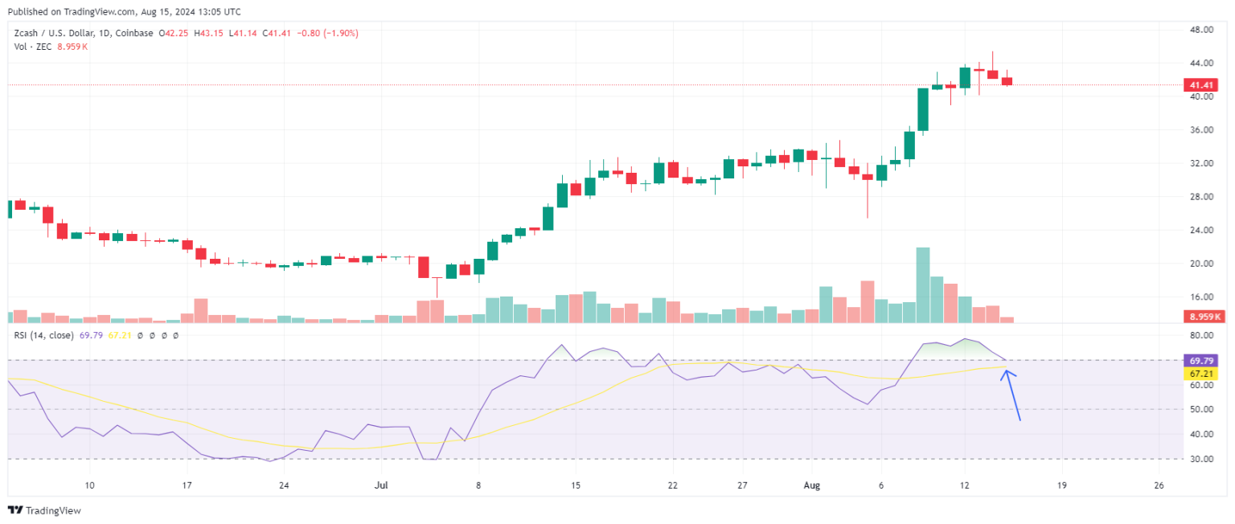
Task: Click the yellow 67.21 RSI MA axis label
Action: [1200, 373]
